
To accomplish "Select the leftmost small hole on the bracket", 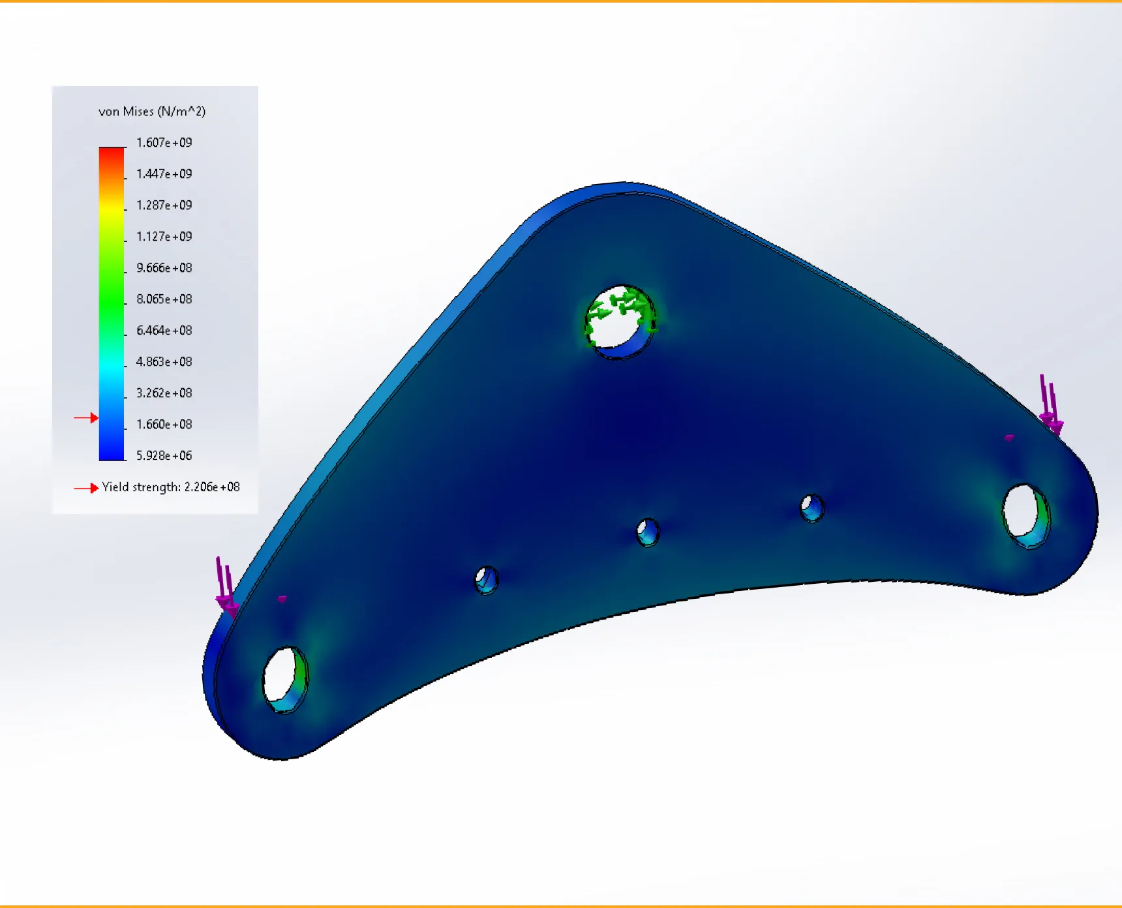I will (x=486, y=580).
